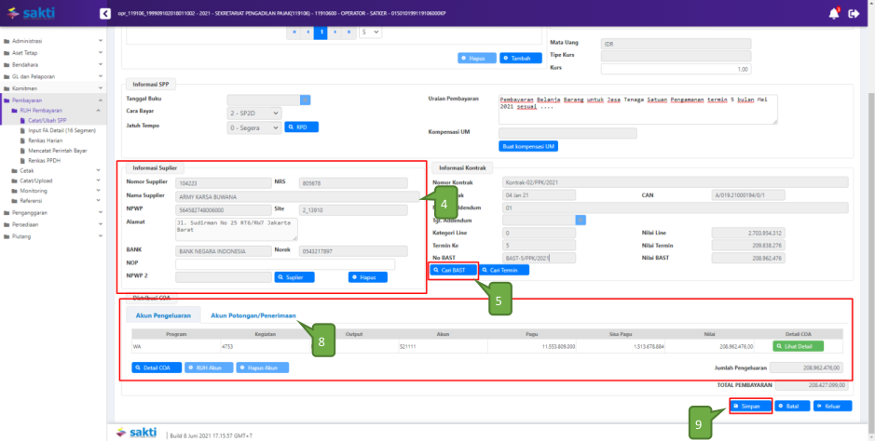The width and height of the screenshot is (875, 441).
Task: Go to last page in pagination
Action: pyautogui.click(x=349, y=33)
